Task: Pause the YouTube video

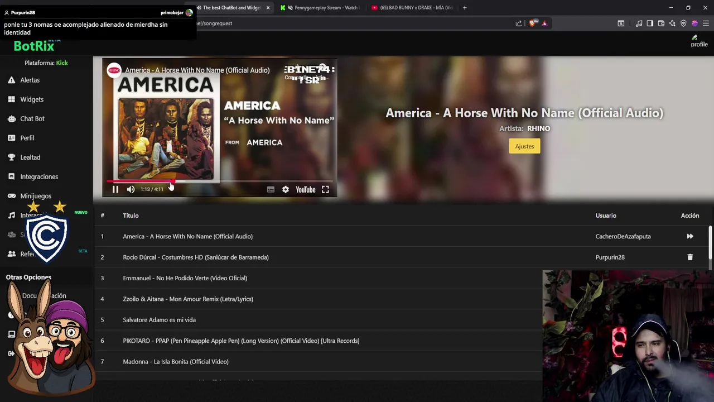Action: [x=115, y=190]
